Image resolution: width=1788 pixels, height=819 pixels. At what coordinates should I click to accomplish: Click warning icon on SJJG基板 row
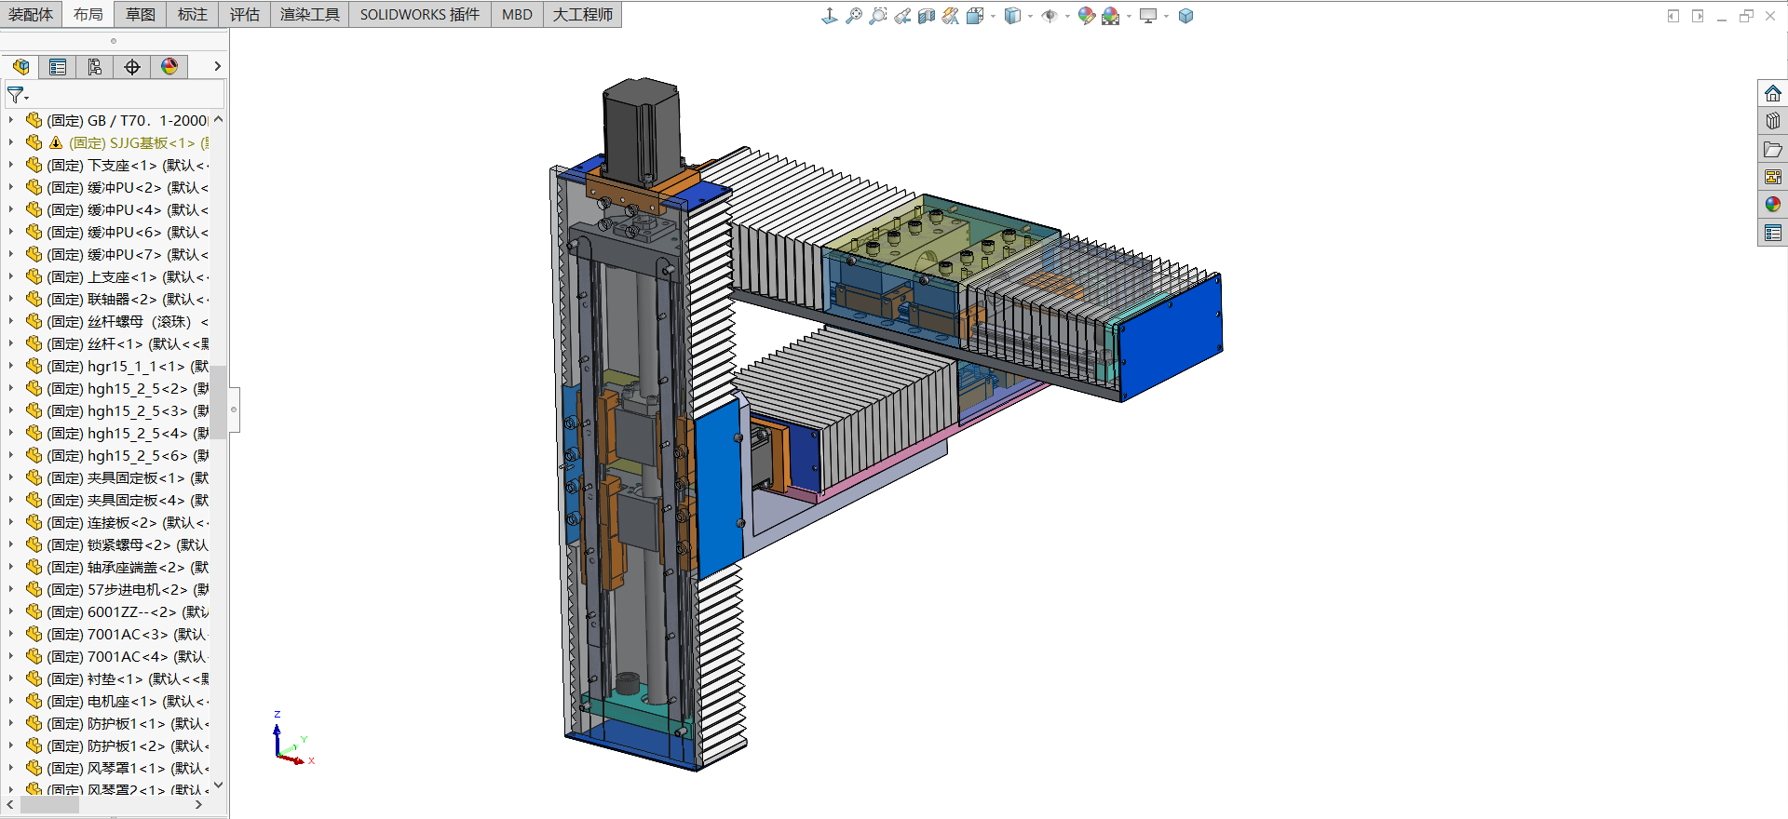[56, 142]
